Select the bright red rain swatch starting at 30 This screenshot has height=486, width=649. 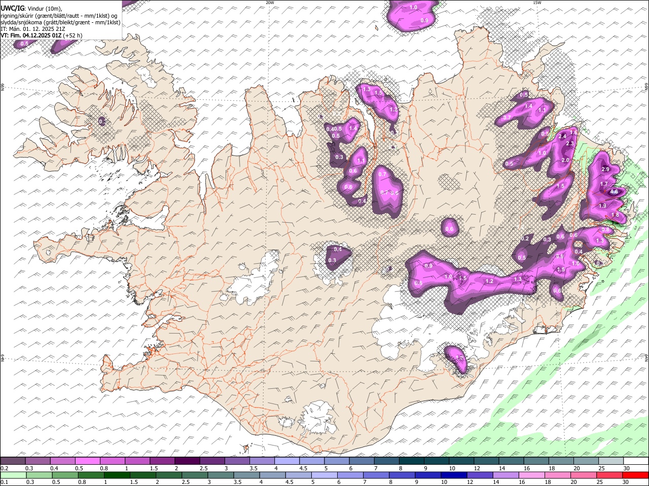635,475
